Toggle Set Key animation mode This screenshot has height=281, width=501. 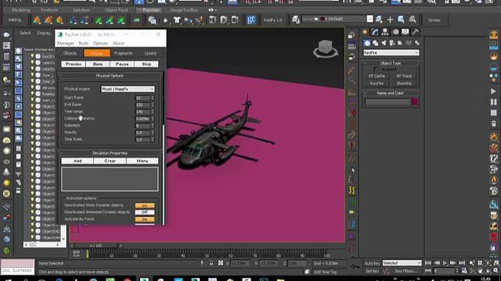coord(373,271)
